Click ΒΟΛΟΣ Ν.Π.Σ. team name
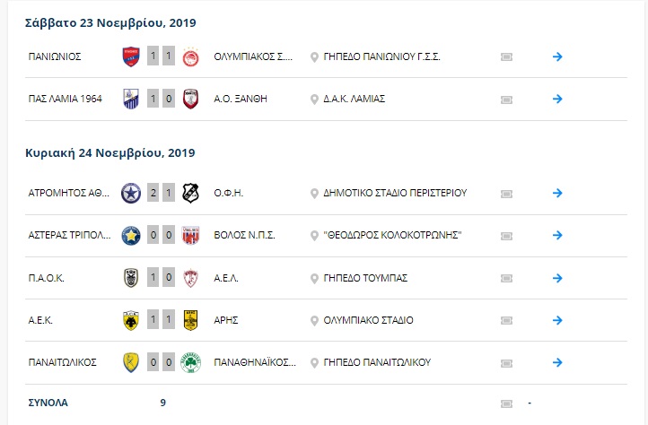The height and width of the screenshot is (425, 648). 244,235
